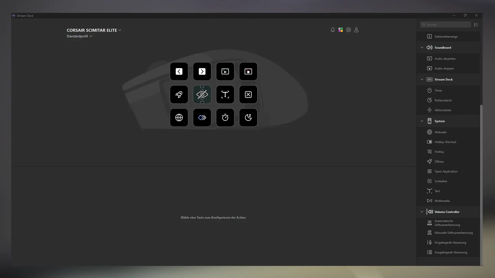
Task: Select the crossed-eye Aktionsleiste key
Action: click(202, 94)
